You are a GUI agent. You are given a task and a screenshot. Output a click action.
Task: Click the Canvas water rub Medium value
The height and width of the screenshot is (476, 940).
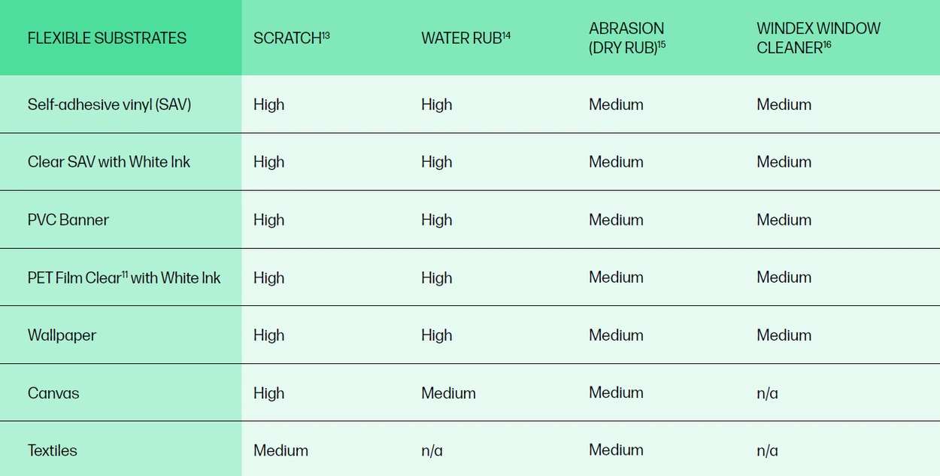[x=448, y=393]
